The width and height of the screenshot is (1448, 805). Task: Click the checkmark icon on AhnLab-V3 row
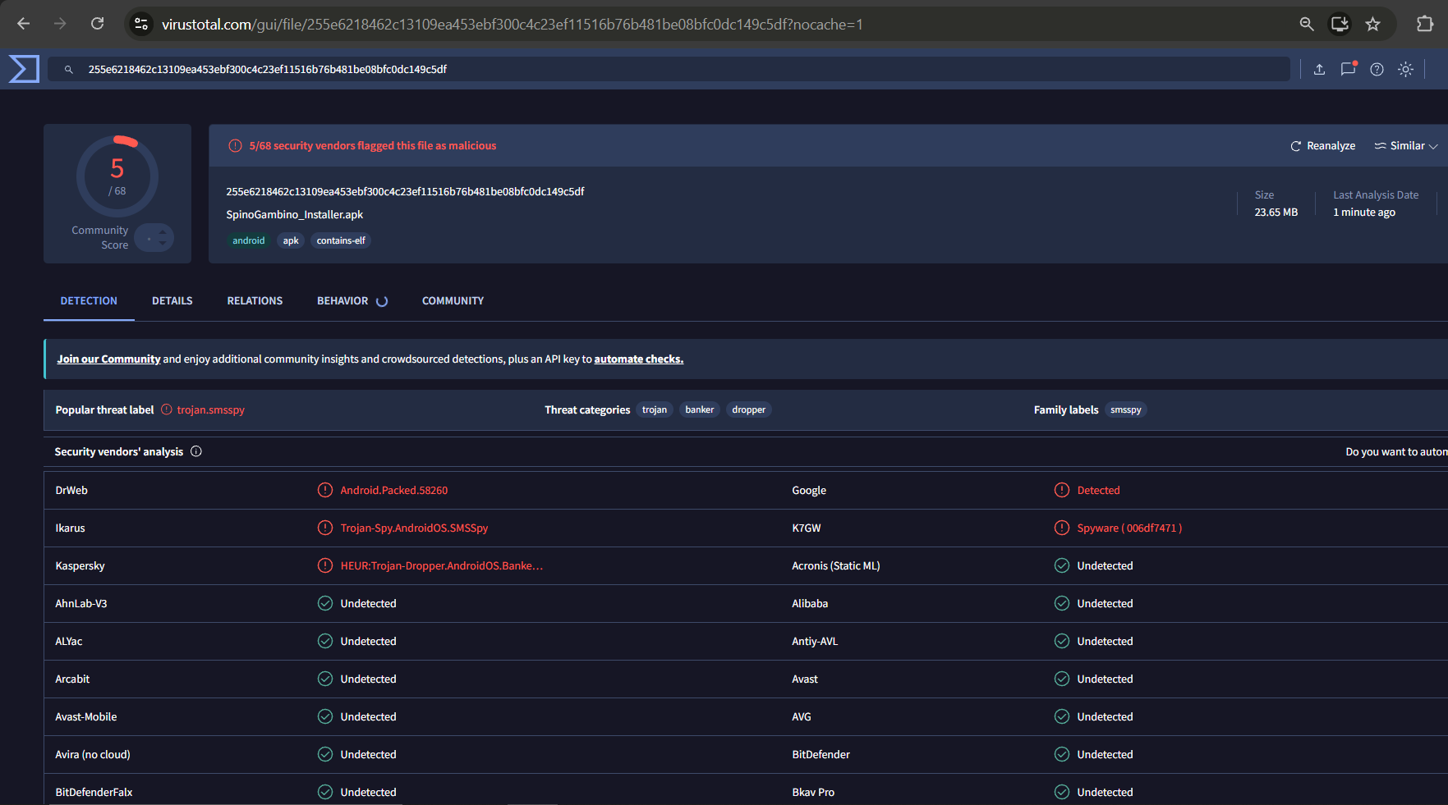[325, 603]
